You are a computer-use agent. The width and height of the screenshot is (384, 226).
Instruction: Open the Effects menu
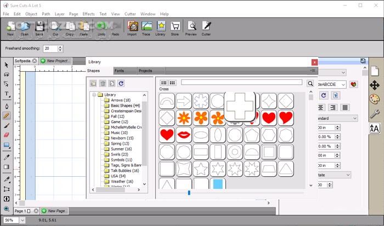[x=89, y=14]
